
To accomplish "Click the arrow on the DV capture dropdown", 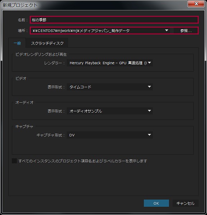I will pyautogui.click(x=150, y=135).
